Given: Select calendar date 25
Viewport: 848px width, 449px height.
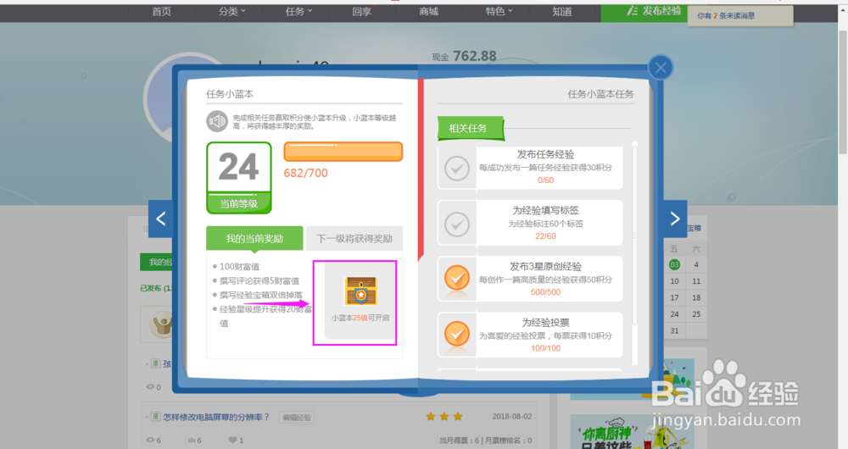Looking at the screenshot, I should (696, 314).
